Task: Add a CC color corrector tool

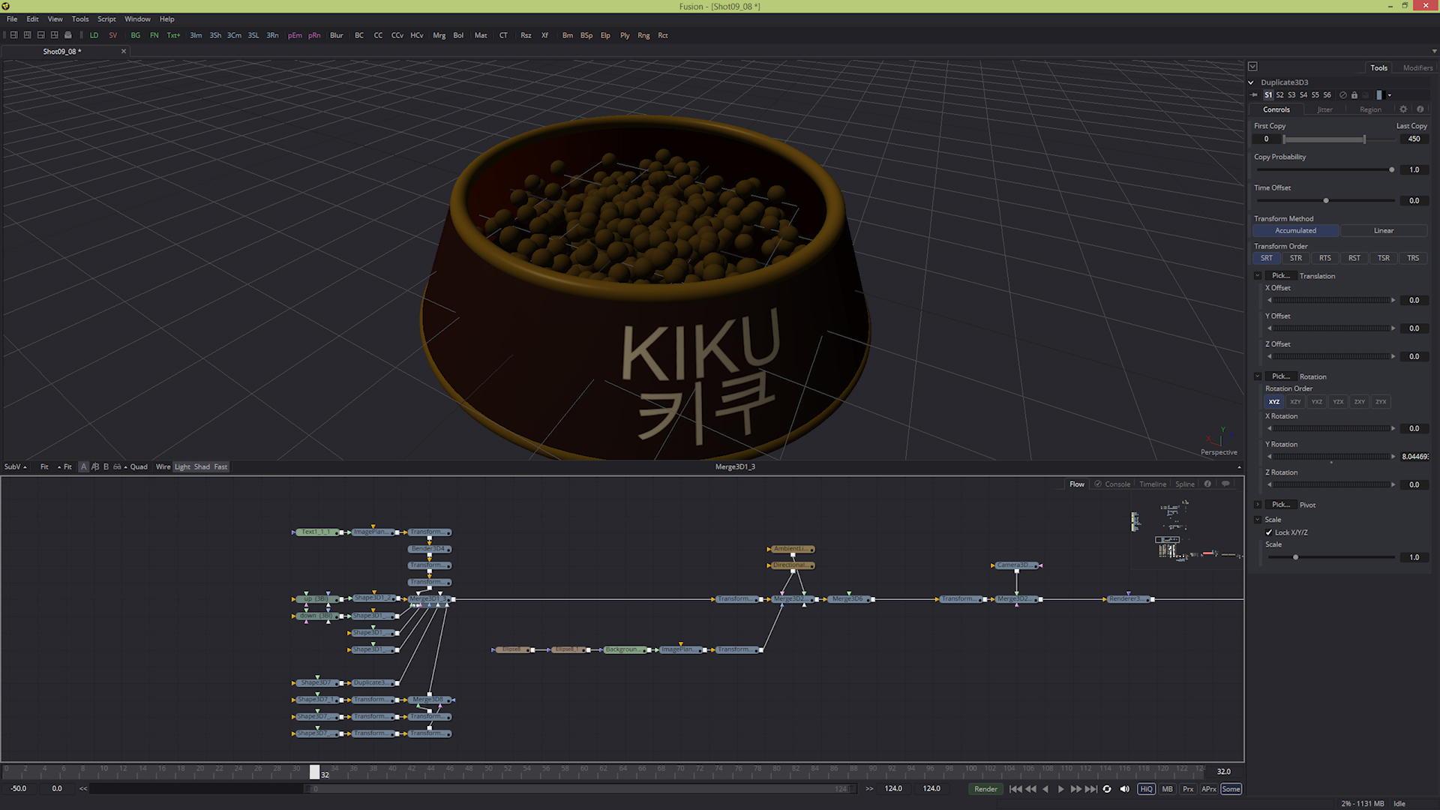Action: coord(378,35)
